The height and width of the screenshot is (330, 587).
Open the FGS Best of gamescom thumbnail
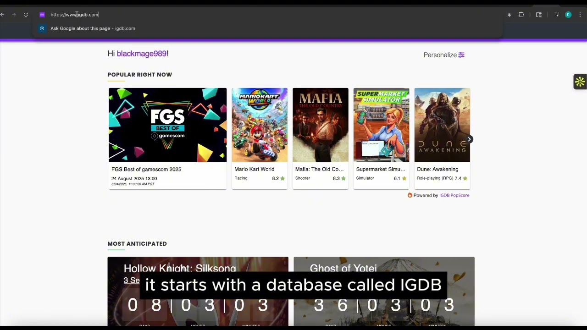pyautogui.click(x=167, y=125)
